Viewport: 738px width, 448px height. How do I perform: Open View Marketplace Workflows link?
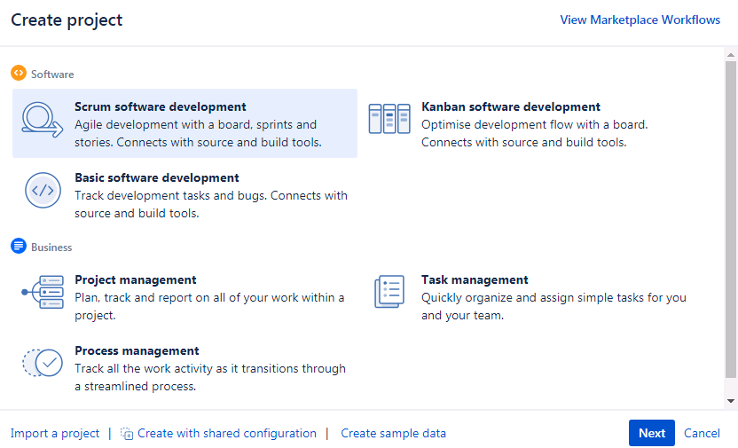(x=640, y=20)
